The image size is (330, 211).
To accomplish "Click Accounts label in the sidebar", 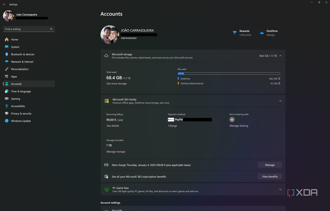I will pyautogui.click(x=16, y=84).
